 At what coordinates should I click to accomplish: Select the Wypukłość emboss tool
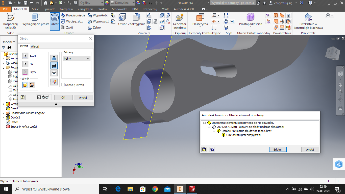[97, 15]
